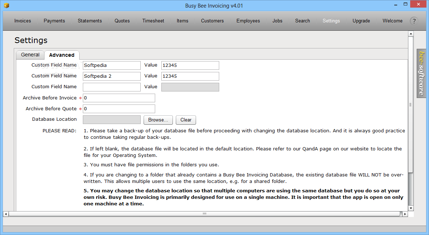The width and height of the screenshot is (429, 235).
Task: Click the horizontal scrollbar left arrow
Action: (x=6, y=214)
